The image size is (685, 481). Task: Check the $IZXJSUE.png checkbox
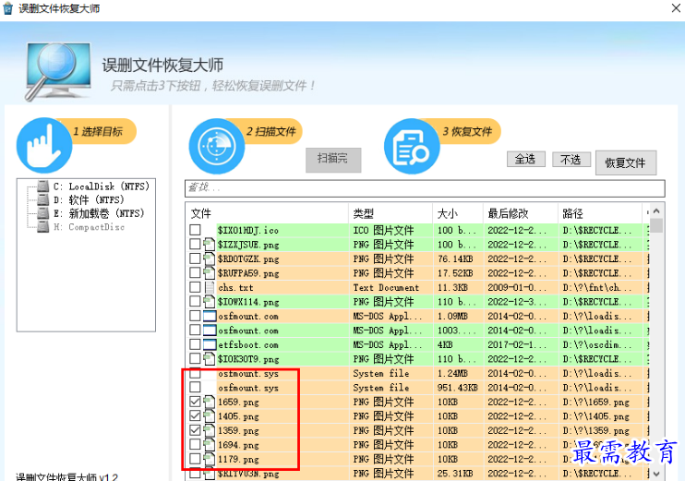tap(196, 245)
